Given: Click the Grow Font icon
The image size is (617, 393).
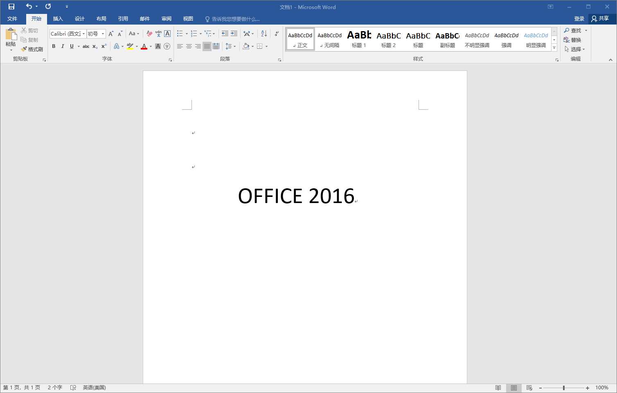Looking at the screenshot, I should point(111,34).
